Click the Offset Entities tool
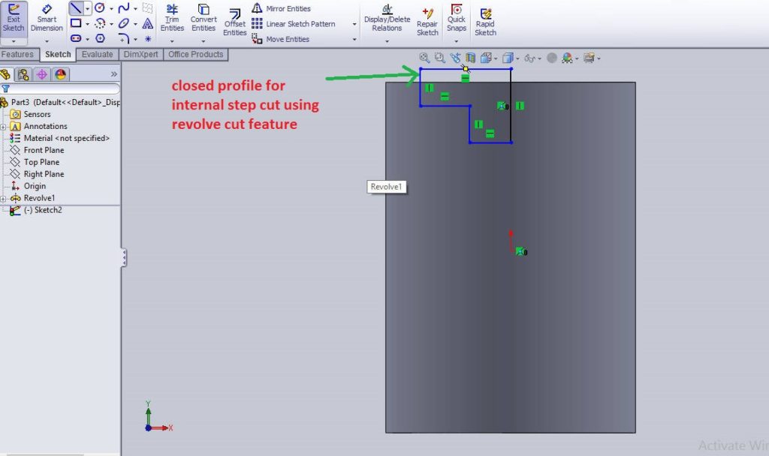The width and height of the screenshot is (769, 456). [x=235, y=22]
